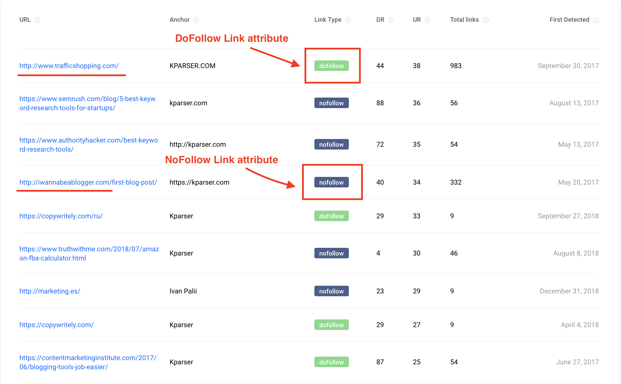Click the help icon next to Link Type

348,20
